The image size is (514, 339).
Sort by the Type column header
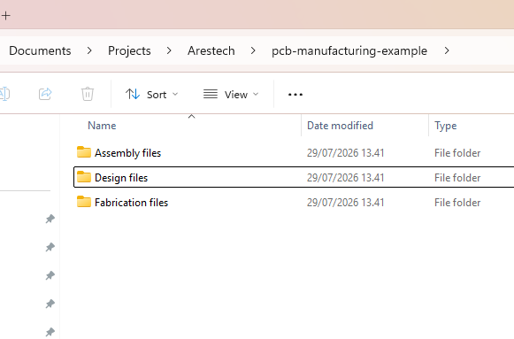(446, 126)
